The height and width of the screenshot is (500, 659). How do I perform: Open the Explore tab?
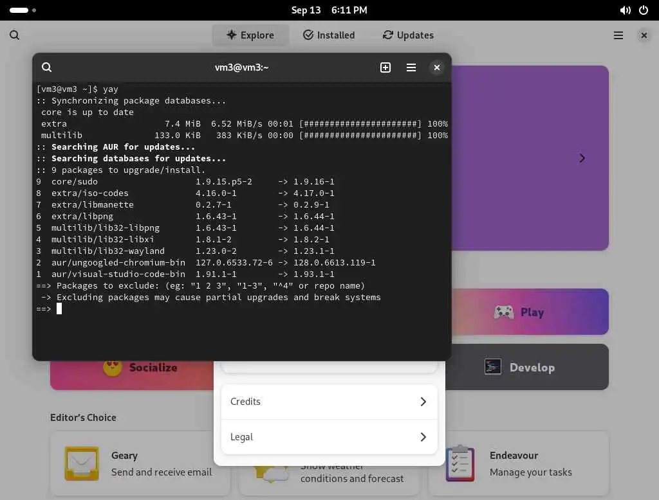coord(250,35)
